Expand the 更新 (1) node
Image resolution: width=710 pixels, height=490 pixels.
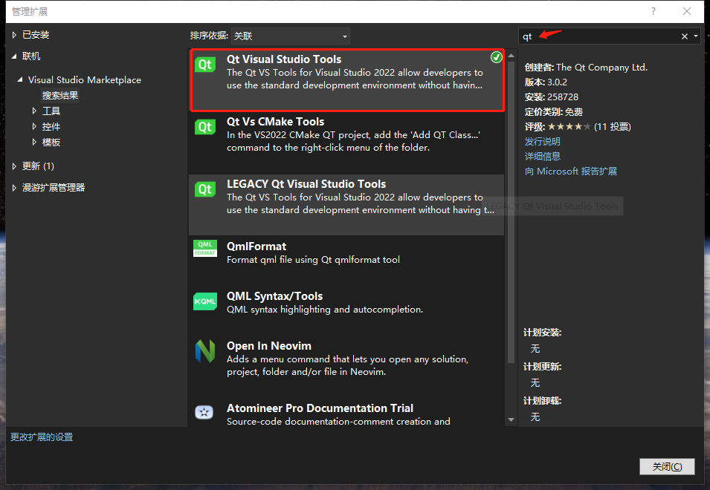(14, 166)
